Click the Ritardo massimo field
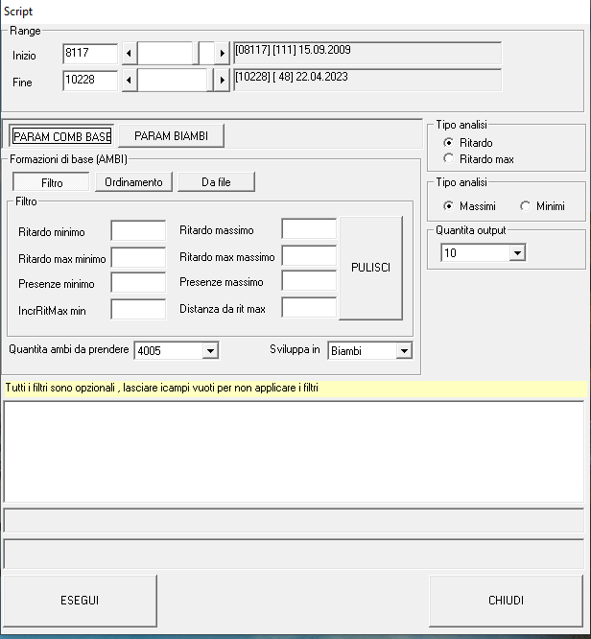 (309, 228)
